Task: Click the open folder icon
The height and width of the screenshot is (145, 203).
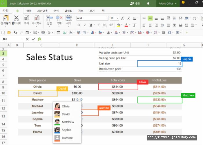Action: (x=9, y=33)
